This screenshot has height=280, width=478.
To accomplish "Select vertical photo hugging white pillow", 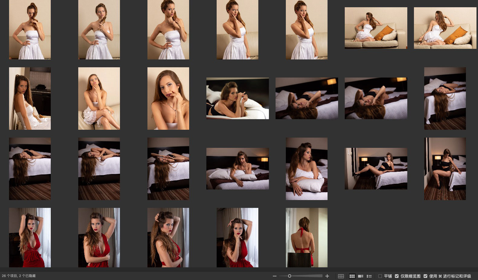I will pos(306,169).
